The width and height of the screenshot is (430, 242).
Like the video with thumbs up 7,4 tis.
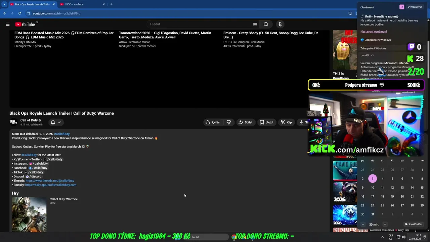[213, 122]
